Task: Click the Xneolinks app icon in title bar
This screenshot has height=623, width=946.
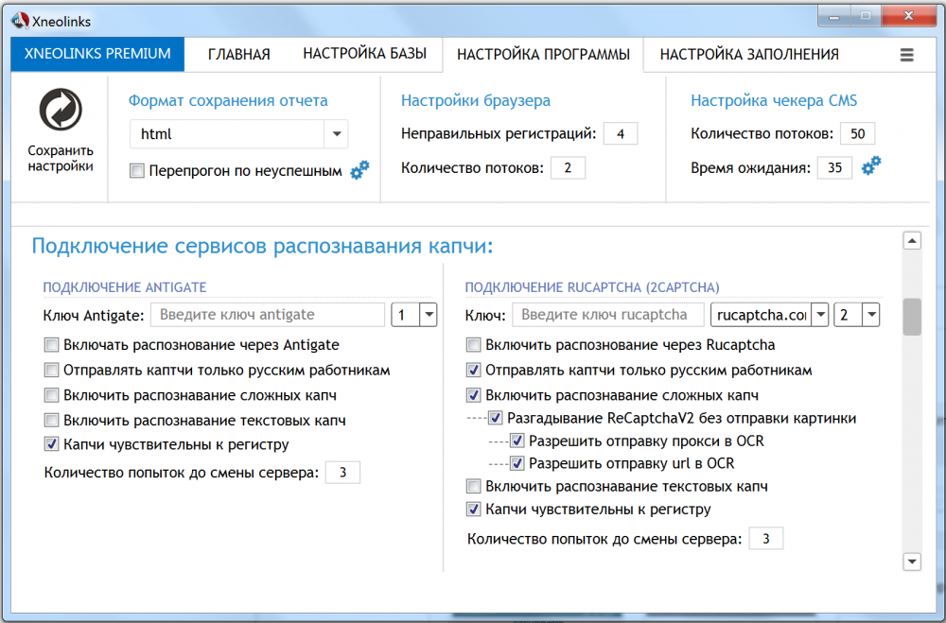Action: coord(20,21)
